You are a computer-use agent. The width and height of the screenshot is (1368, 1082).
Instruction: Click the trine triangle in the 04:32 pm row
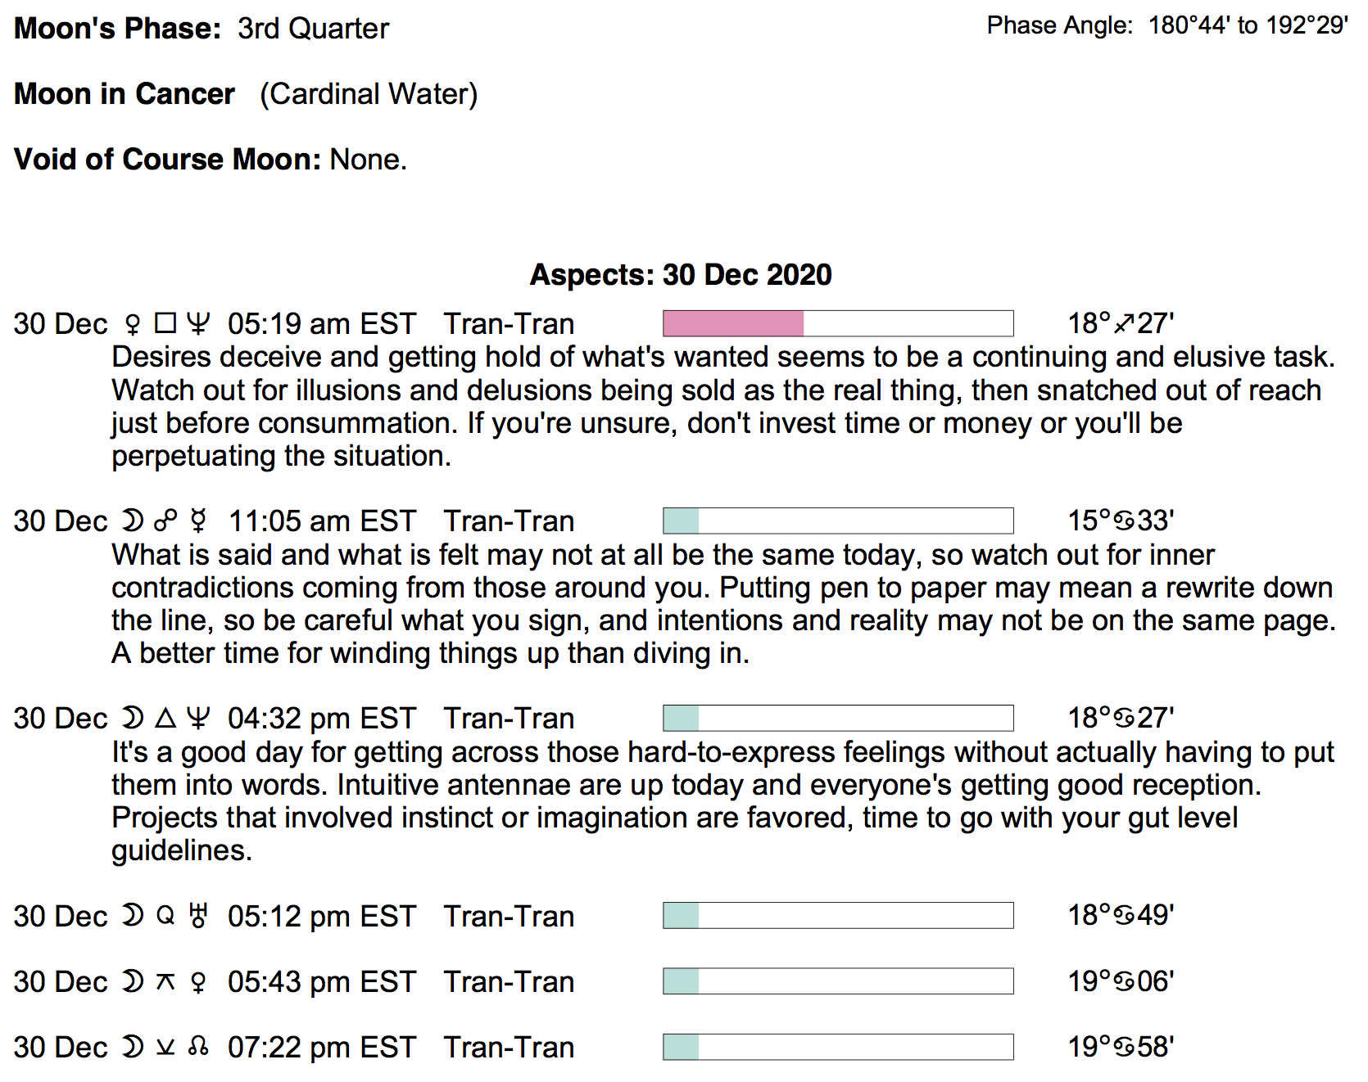(x=165, y=719)
